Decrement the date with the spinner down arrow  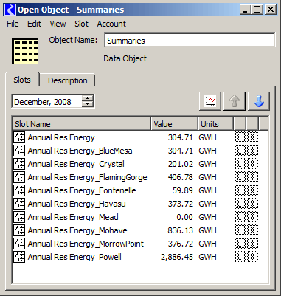click(x=88, y=104)
